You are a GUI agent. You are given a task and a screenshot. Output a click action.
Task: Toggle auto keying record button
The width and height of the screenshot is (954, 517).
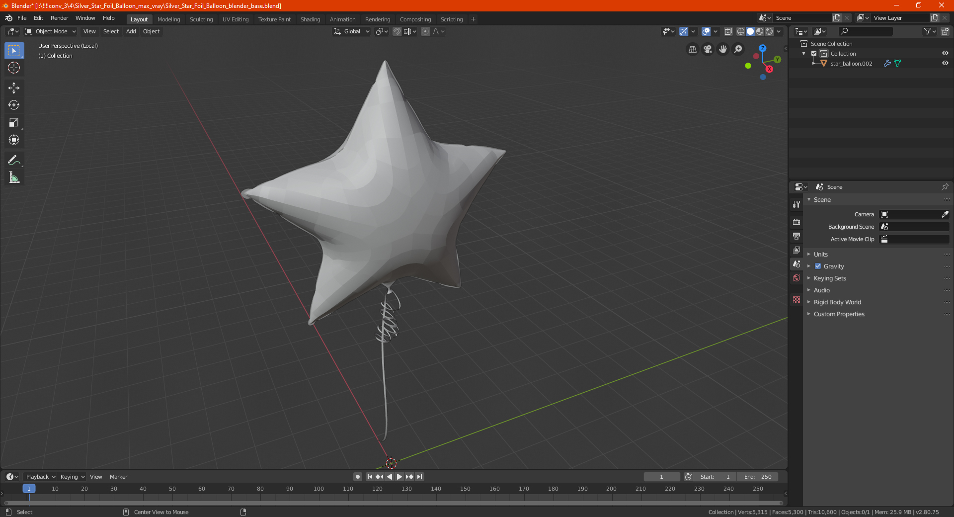pos(358,477)
